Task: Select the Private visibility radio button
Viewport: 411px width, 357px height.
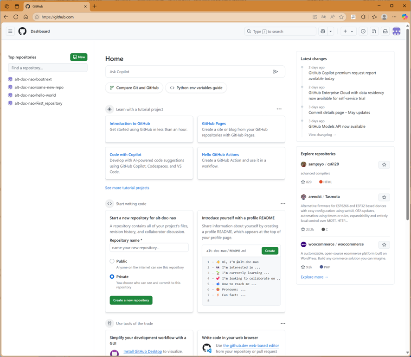Action: coord(112,276)
